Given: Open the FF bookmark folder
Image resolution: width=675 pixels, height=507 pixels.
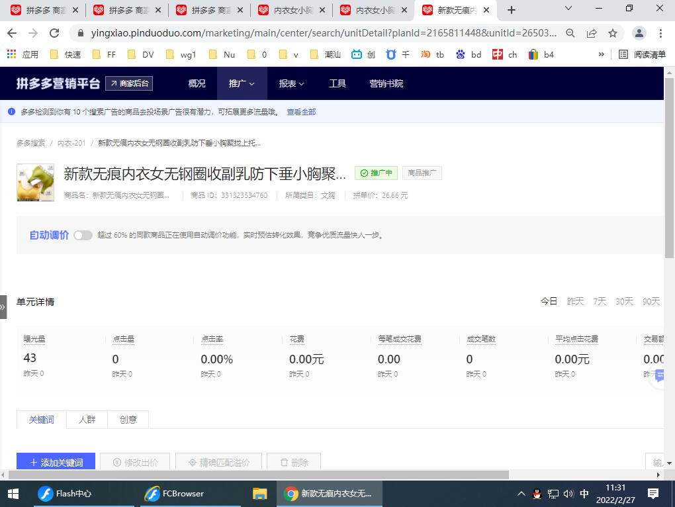Looking at the screenshot, I should pos(104,54).
